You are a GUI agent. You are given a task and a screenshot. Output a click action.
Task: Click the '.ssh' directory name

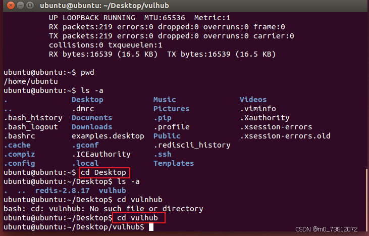click(163, 154)
